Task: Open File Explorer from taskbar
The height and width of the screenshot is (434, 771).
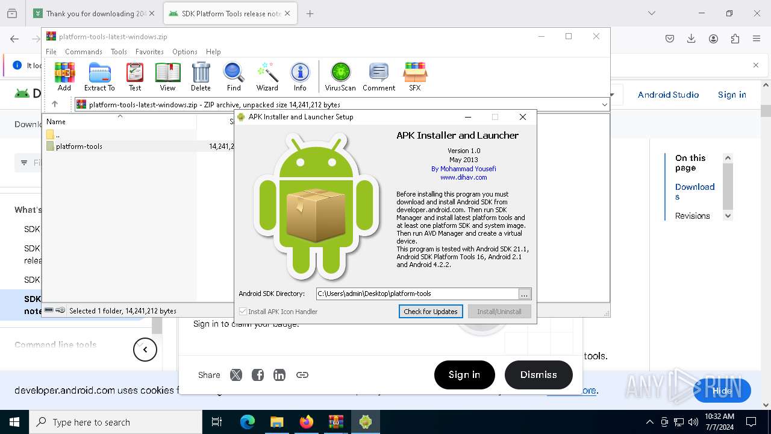Action: point(276,422)
